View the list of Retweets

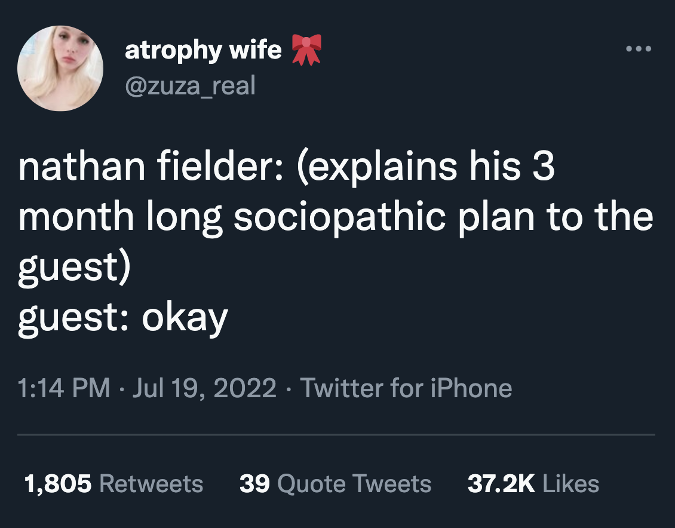pyautogui.click(x=151, y=483)
